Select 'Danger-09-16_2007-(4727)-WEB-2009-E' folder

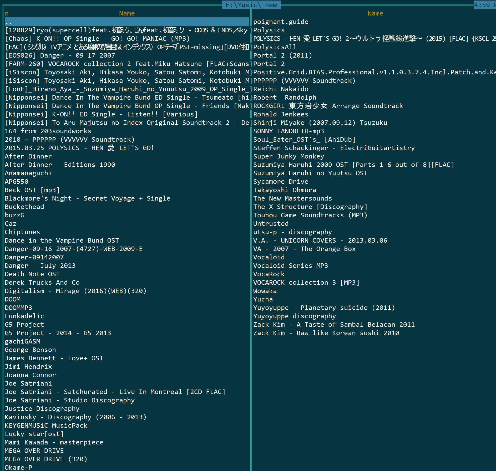pyautogui.click(x=74, y=249)
